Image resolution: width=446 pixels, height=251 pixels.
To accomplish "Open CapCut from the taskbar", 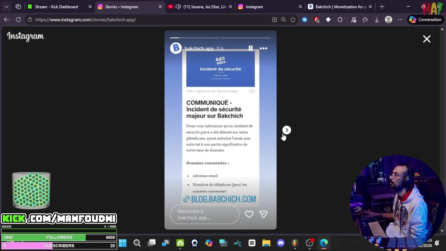I will (252, 243).
